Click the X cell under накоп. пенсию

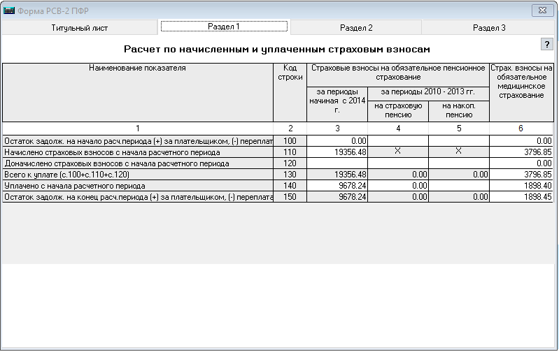[459, 152]
